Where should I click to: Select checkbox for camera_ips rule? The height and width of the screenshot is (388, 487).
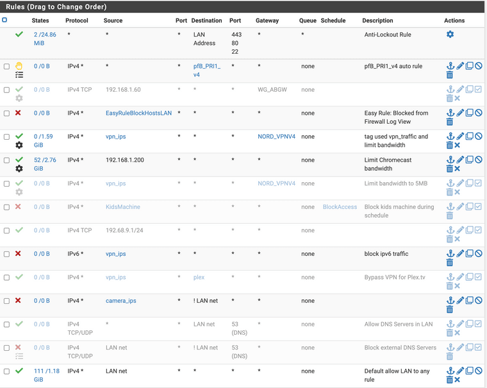tap(6, 301)
